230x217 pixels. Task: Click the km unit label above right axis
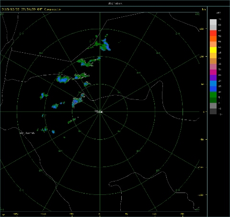[204, 9]
